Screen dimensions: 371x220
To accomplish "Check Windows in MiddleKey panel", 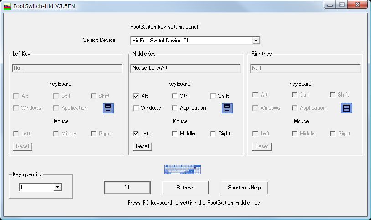I will pyautogui.click(x=136, y=108).
